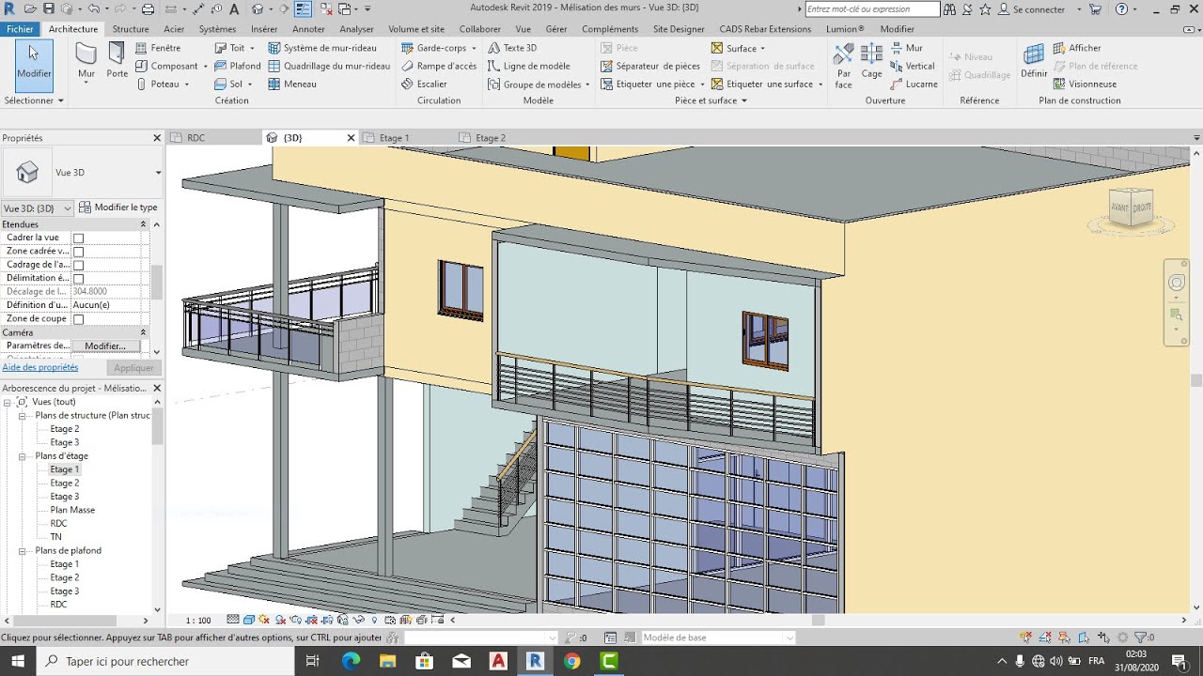Click the Se connecter sign-in button
This screenshot has width=1203, height=676.
[x=1032, y=9]
